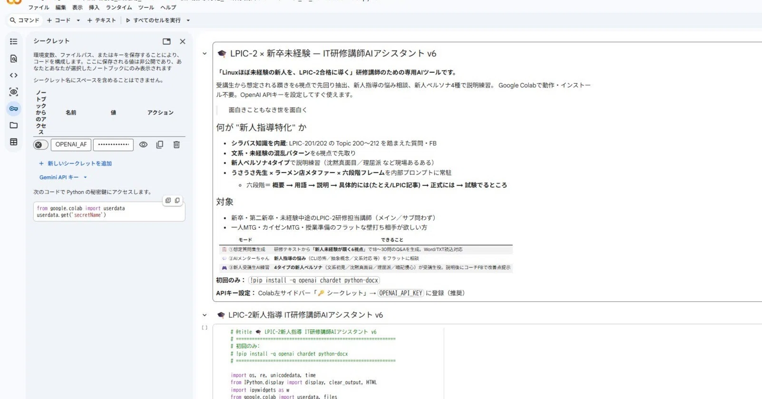Copy the userdata code snippet
Screen dimensions: 762x399
point(177,201)
